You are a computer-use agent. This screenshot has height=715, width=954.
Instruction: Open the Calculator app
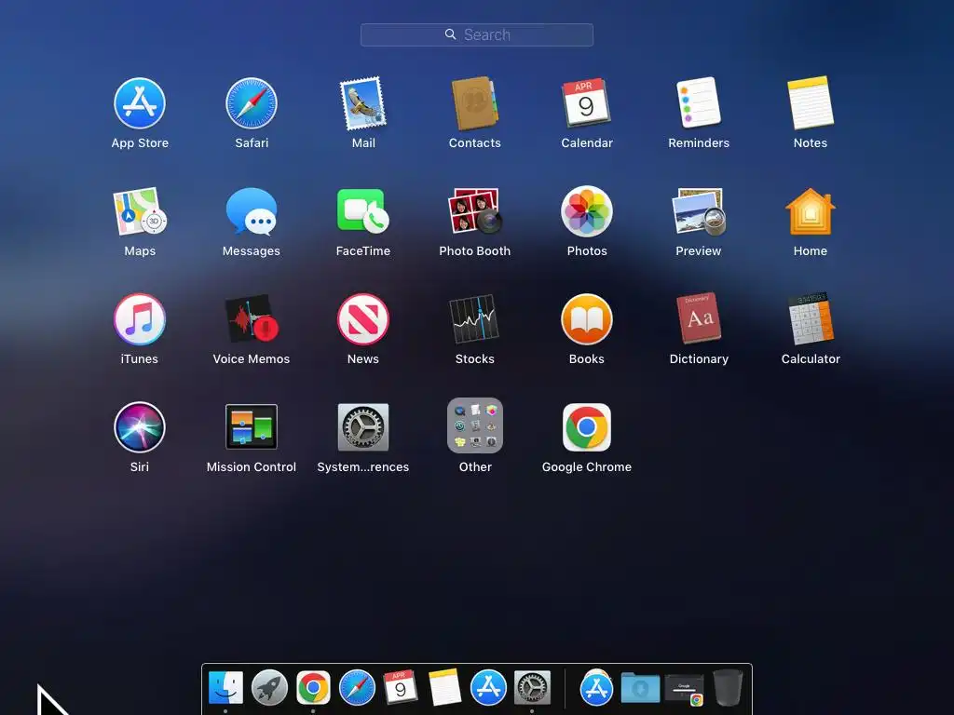pyautogui.click(x=811, y=319)
